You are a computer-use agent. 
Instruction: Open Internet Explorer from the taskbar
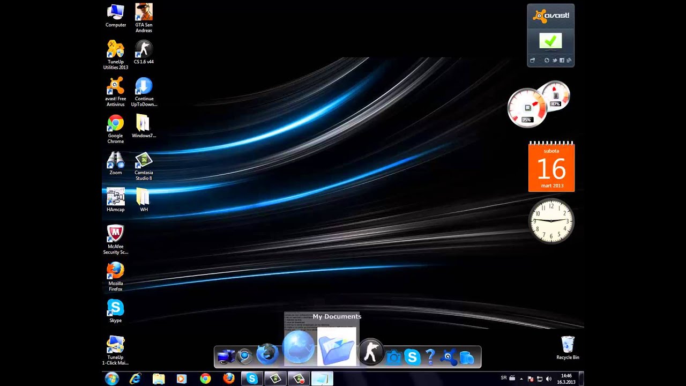coord(135,378)
